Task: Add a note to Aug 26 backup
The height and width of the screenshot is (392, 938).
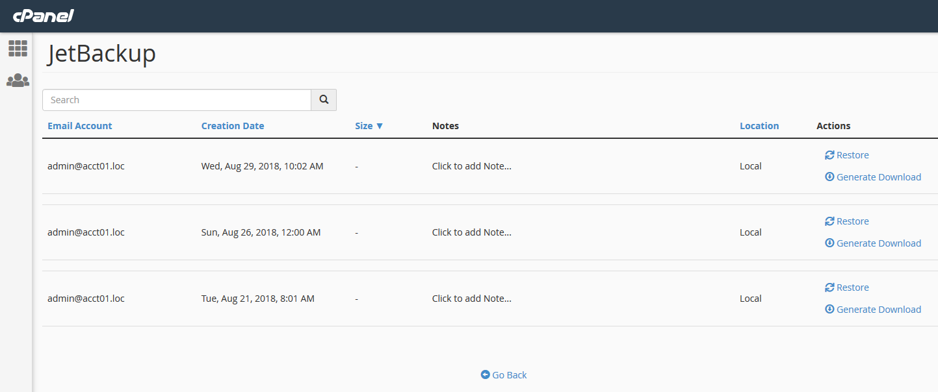Action: pos(472,232)
